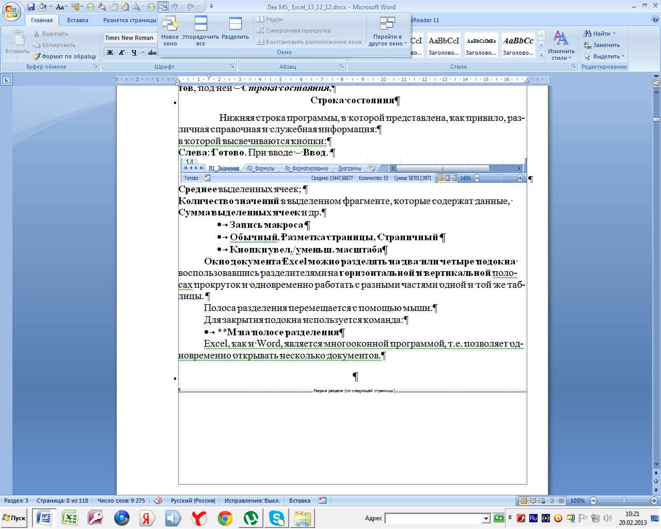Switch to Draft view button

tap(561, 501)
